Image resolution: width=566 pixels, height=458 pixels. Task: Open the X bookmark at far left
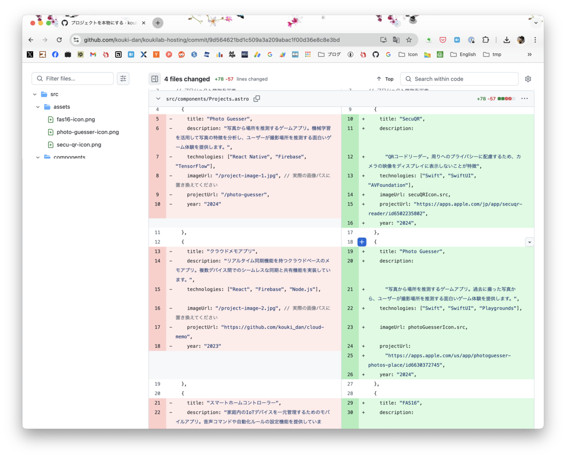click(x=30, y=55)
